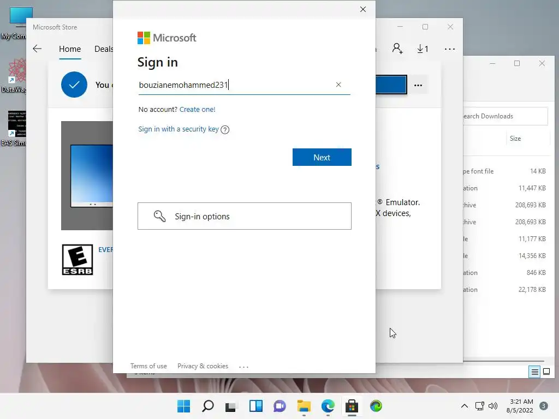Open Widgets from the taskbar
Image resolution: width=559 pixels, height=419 pixels.
(x=255, y=406)
